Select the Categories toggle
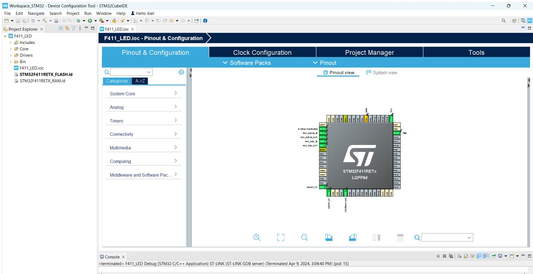The image size is (533, 274). (x=117, y=81)
